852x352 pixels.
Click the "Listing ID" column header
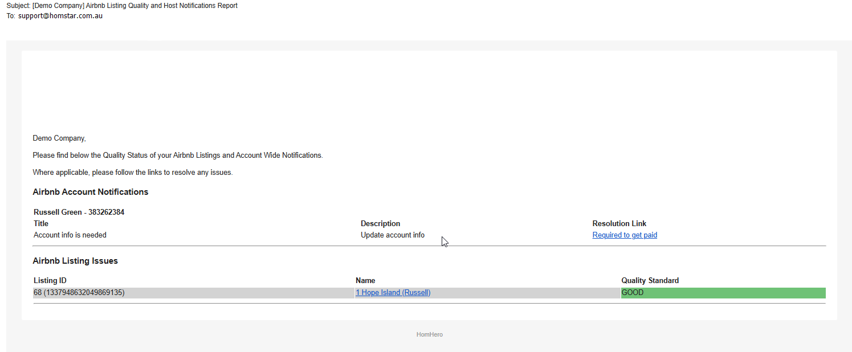coord(50,281)
